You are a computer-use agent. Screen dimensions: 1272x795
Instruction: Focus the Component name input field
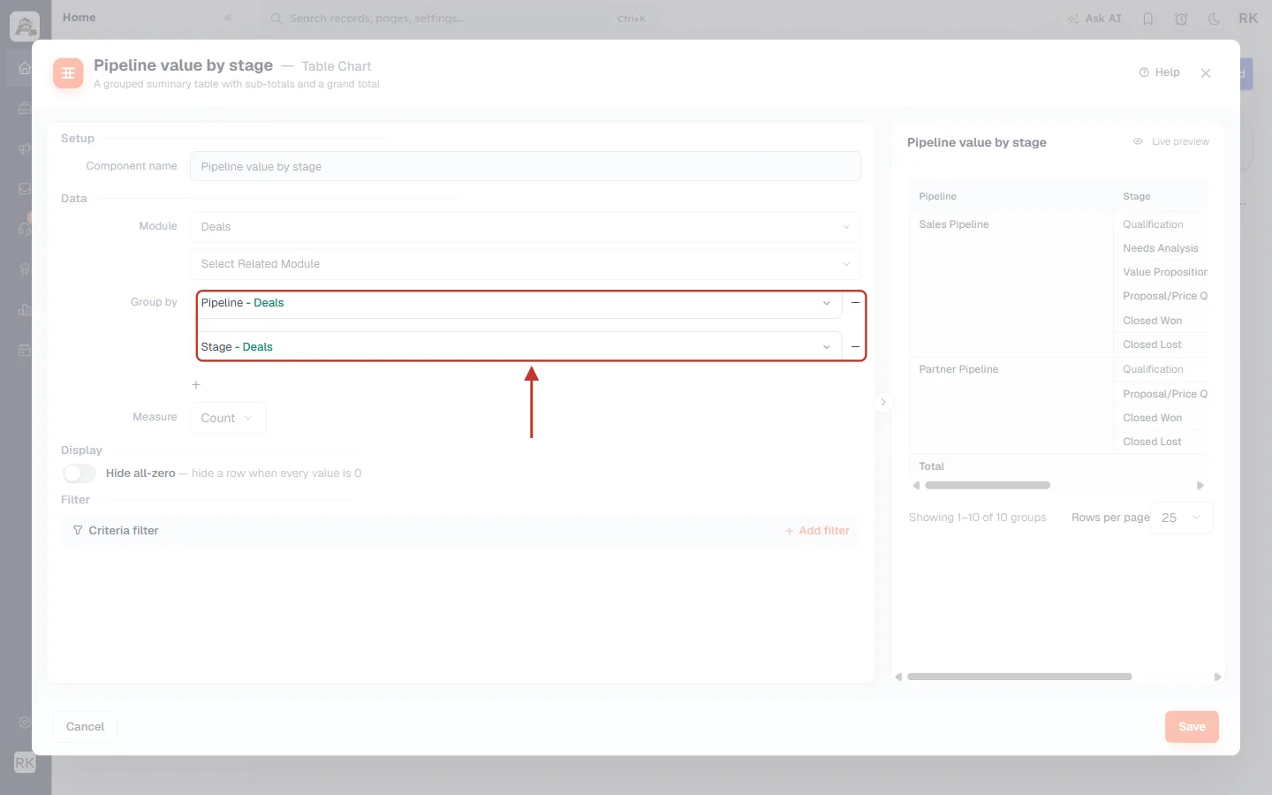[526, 167]
